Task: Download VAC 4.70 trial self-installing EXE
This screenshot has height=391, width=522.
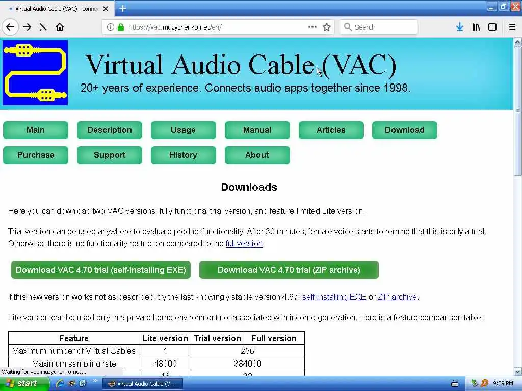Action: pyautogui.click(x=101, y=270)
